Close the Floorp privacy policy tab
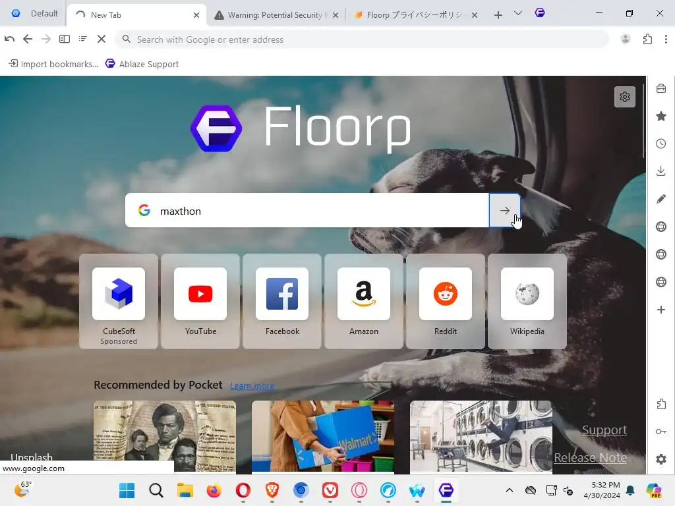 click(x=475, y=15)
